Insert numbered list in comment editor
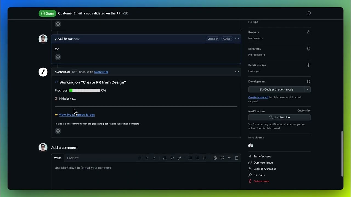351x197 pixels. (197, 158)
